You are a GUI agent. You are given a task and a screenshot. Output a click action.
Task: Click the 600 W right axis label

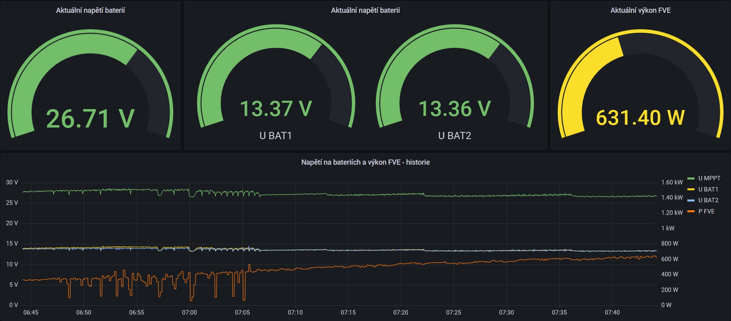pos(670,259)
